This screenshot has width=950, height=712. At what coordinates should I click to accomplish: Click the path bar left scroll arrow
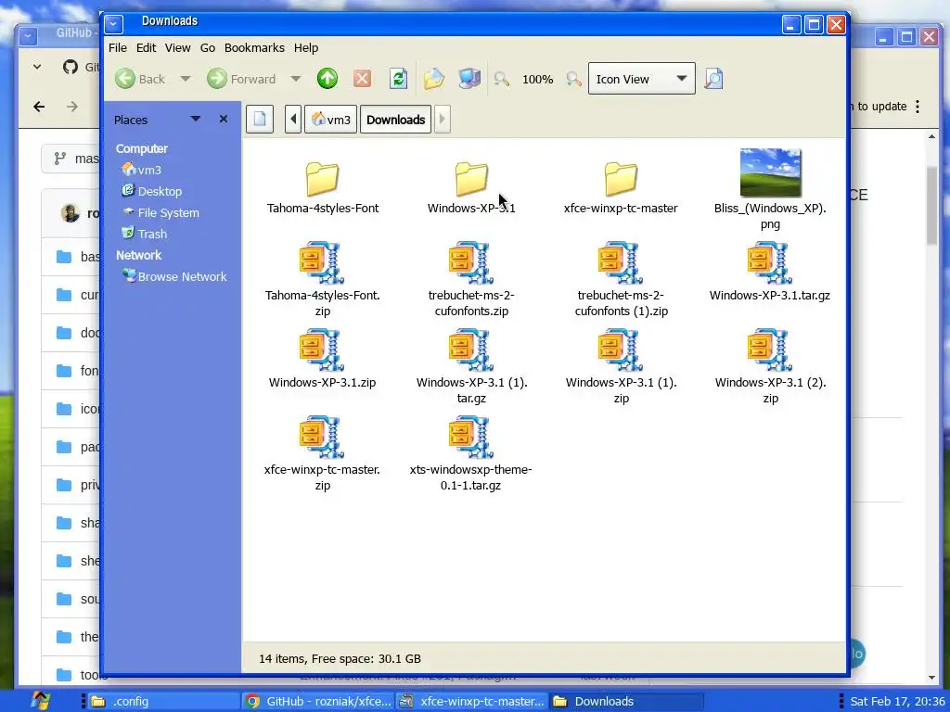[293, 120]
